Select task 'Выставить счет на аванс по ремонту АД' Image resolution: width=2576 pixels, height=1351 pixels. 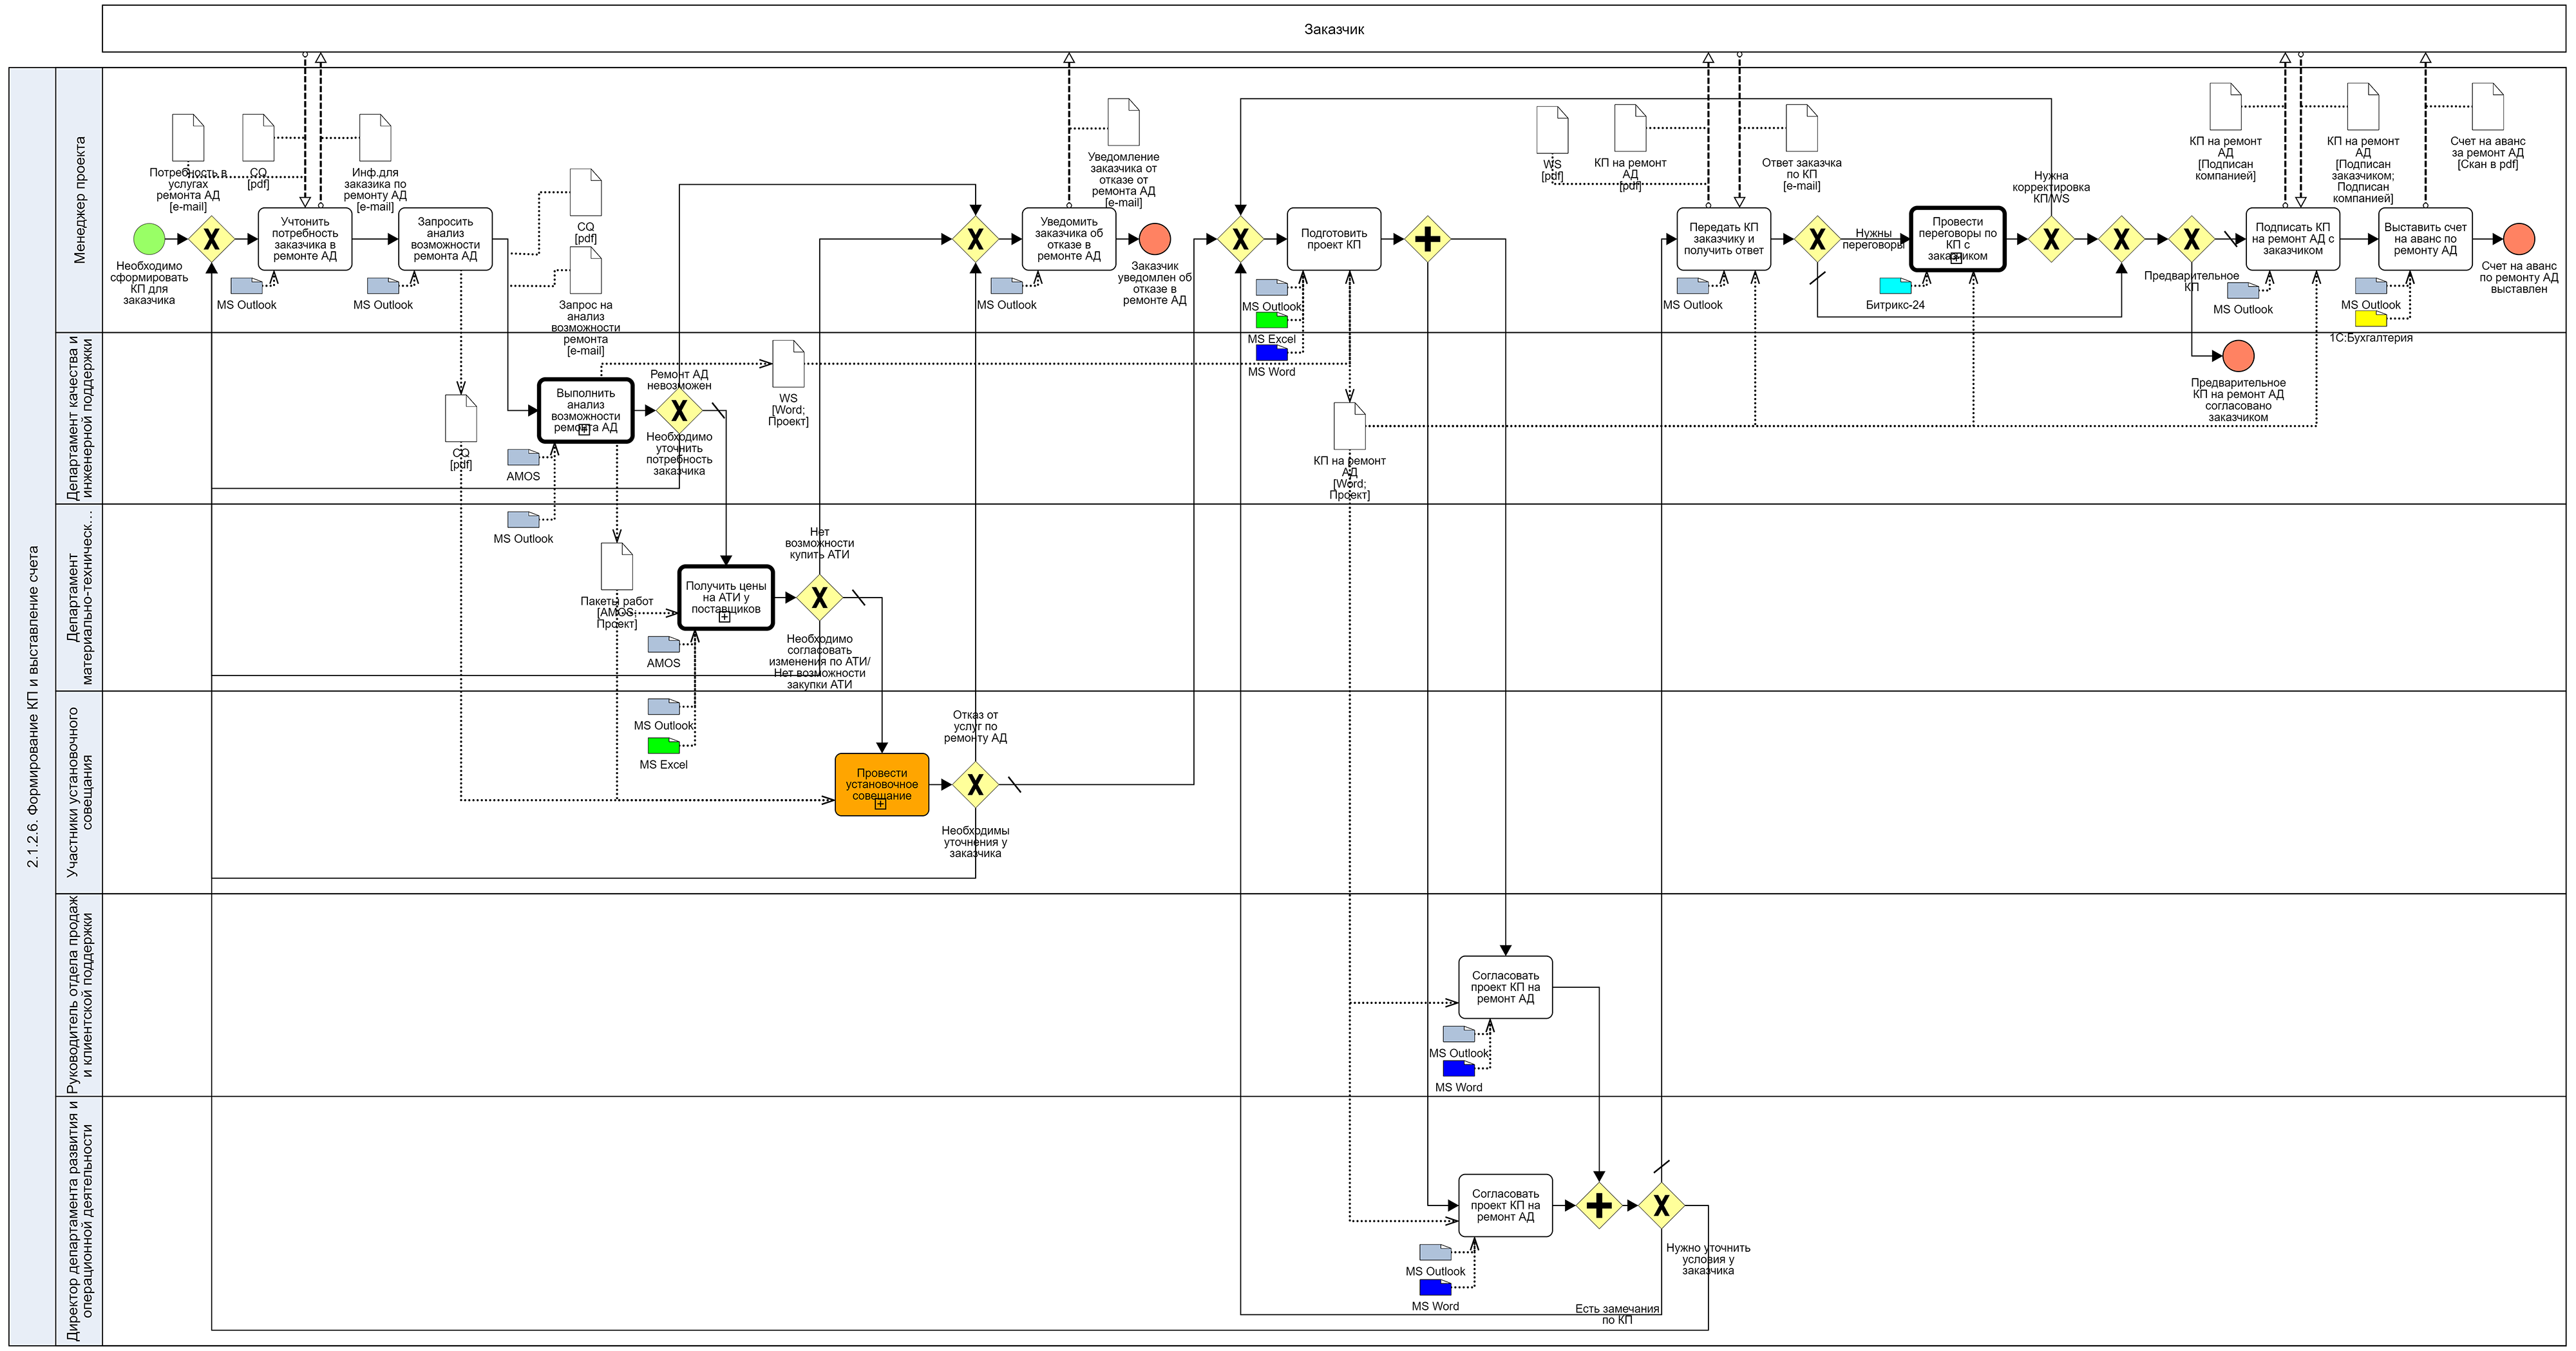click(2425, 239)
